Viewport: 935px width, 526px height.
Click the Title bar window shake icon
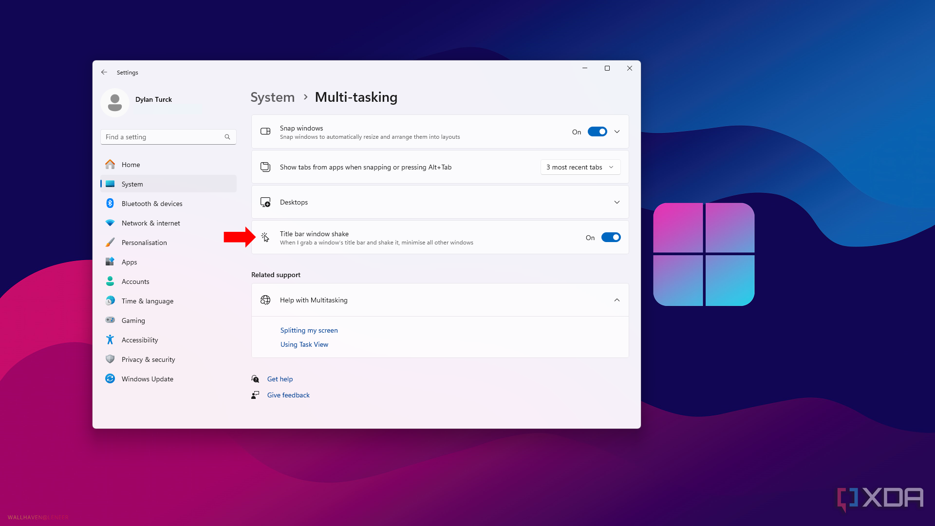tap(264, 237)
